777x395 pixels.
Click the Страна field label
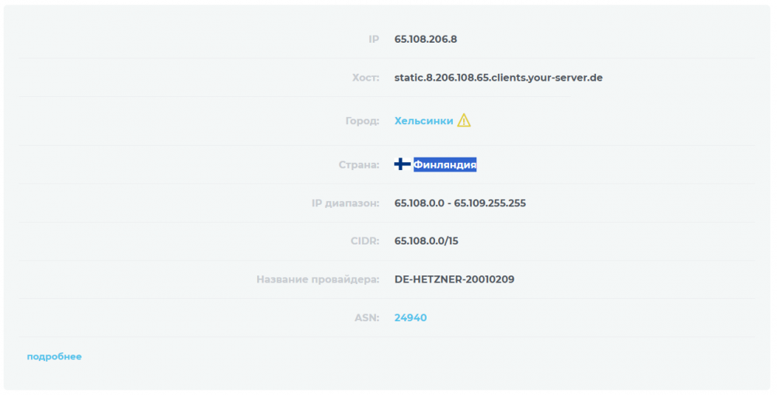(x=359, y=165)
